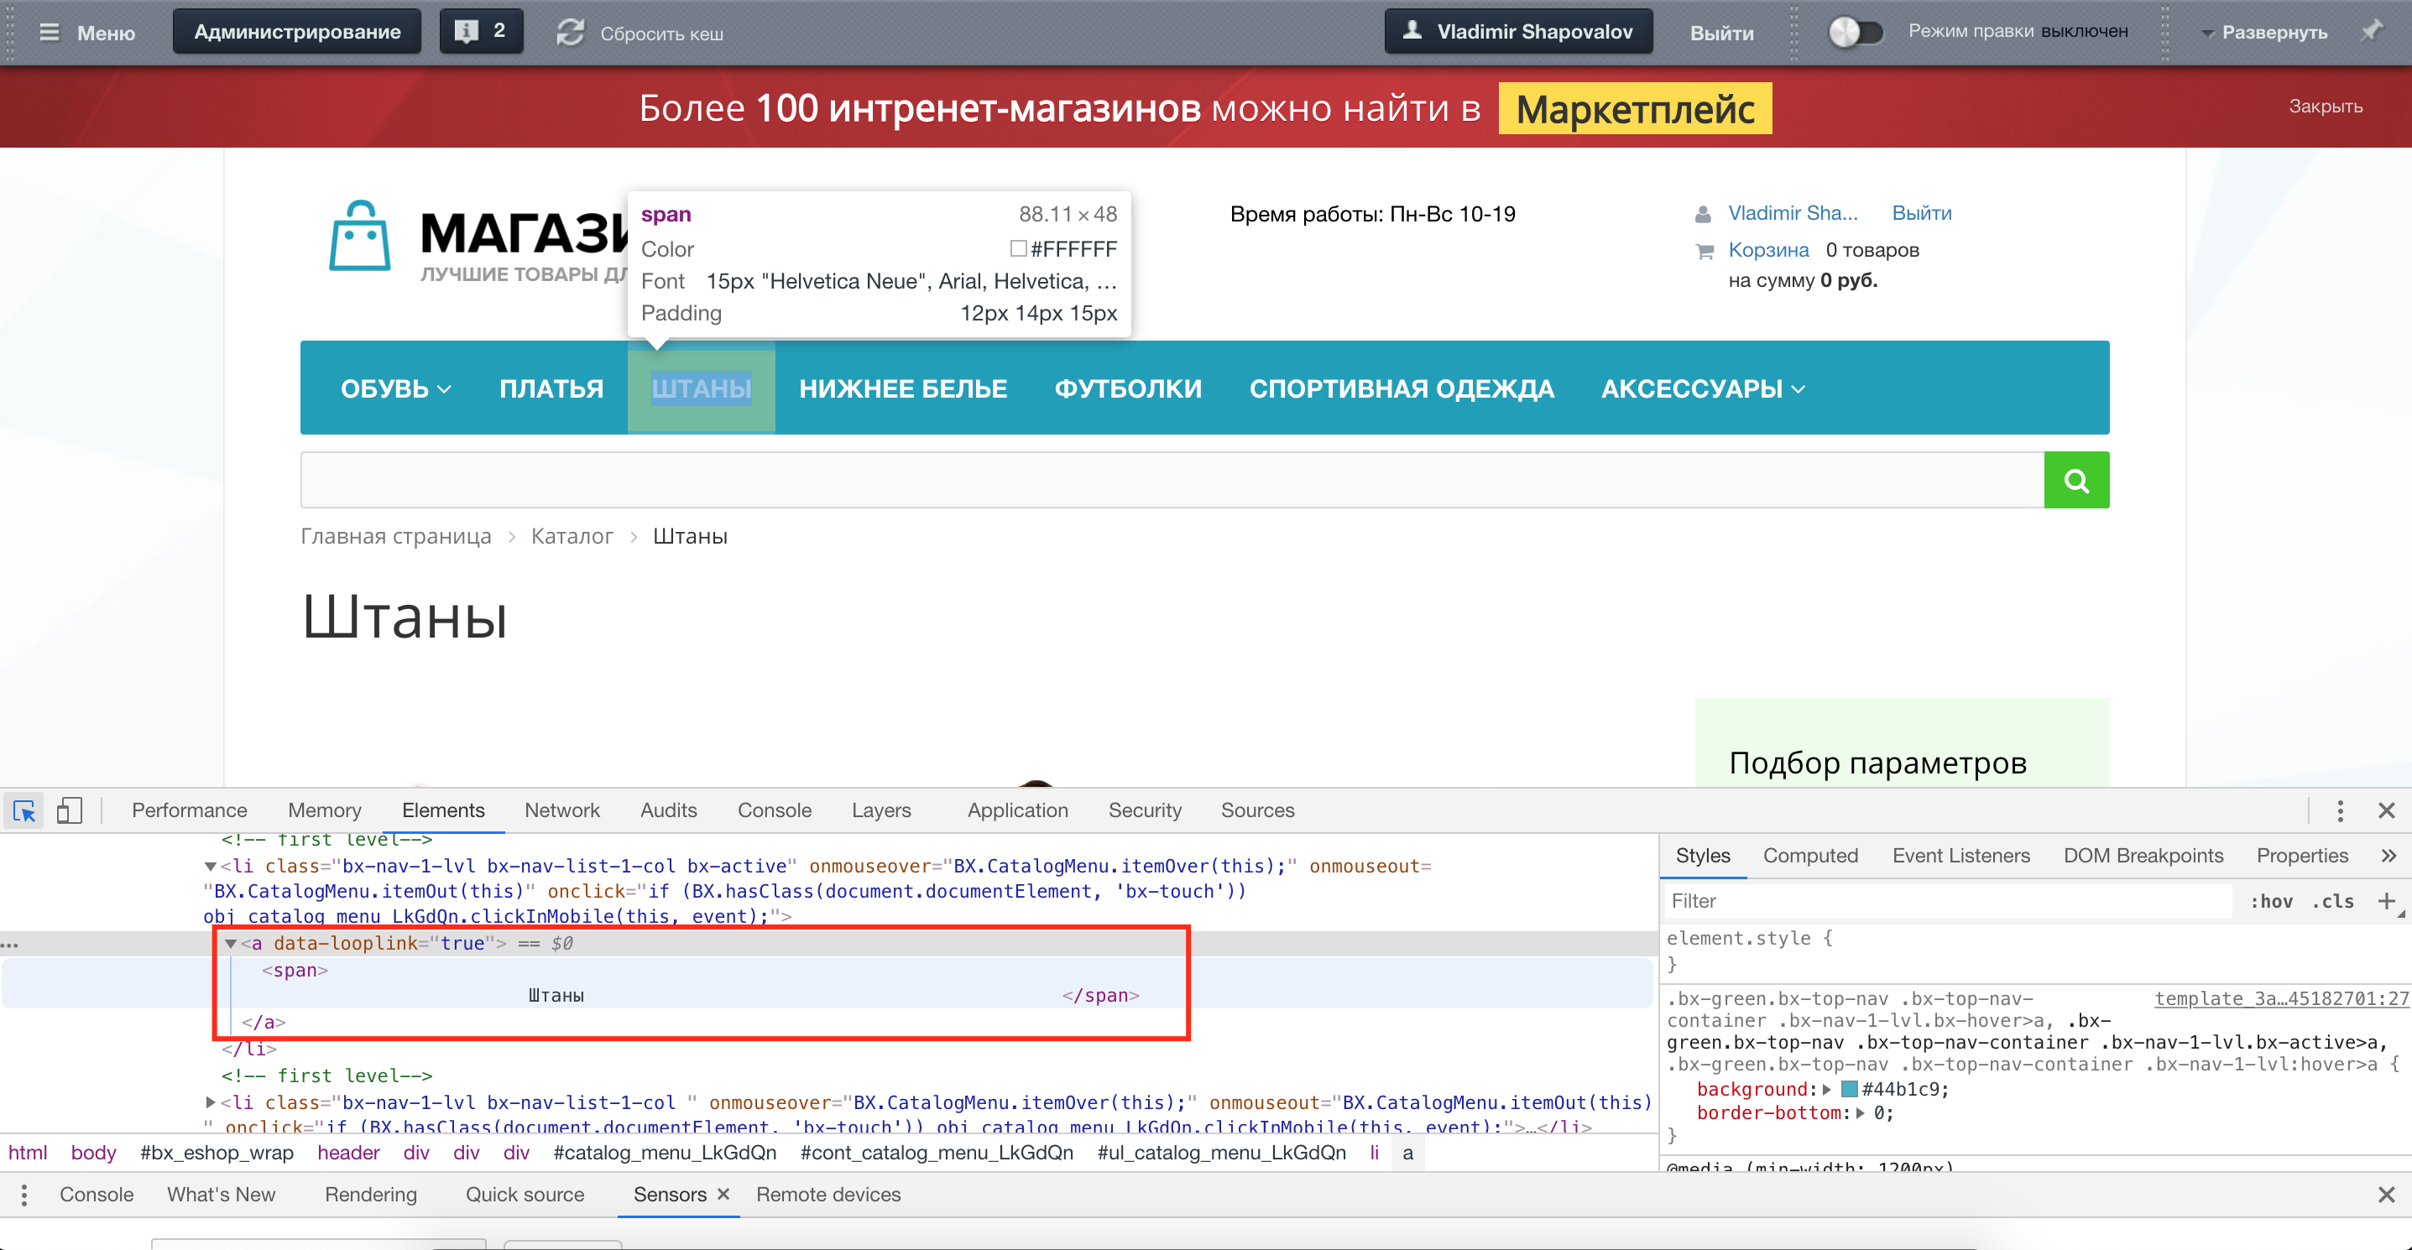Click the pin icon in admin panel
The height and width of the screenshot is (1250, 2412).
point(2371,32)
